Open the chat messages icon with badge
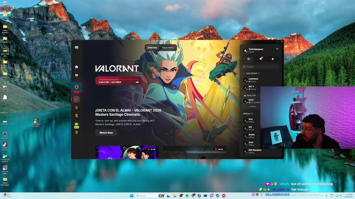This screenshot has height=199, width=355. click(261, 59)
